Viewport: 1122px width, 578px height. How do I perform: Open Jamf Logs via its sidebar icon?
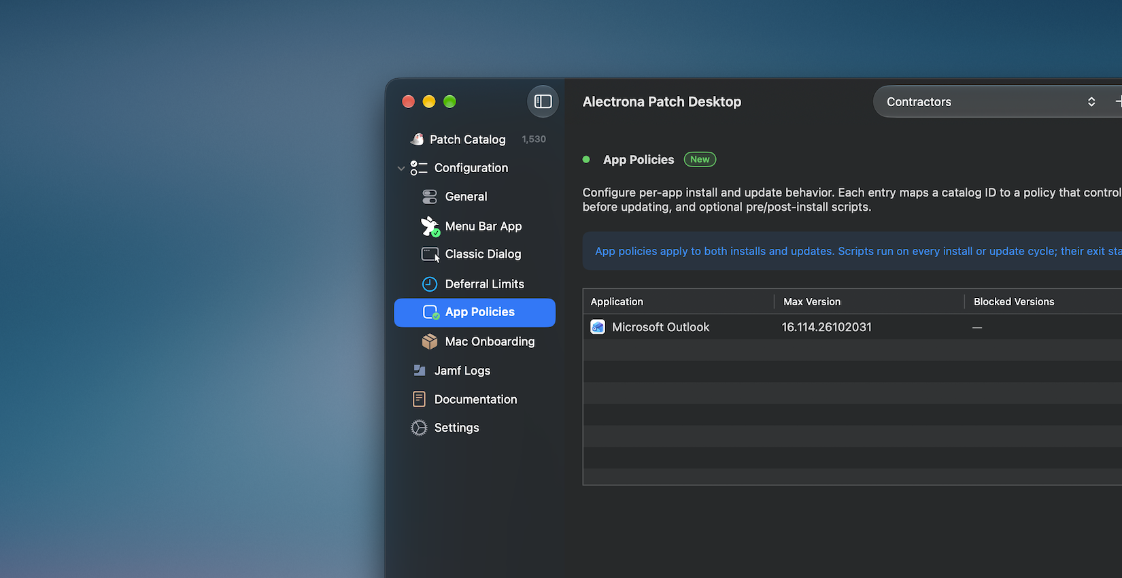(x=420, y=371)
